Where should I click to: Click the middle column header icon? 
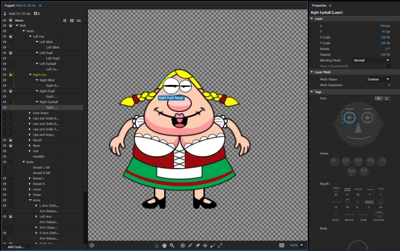coord(72,20)
